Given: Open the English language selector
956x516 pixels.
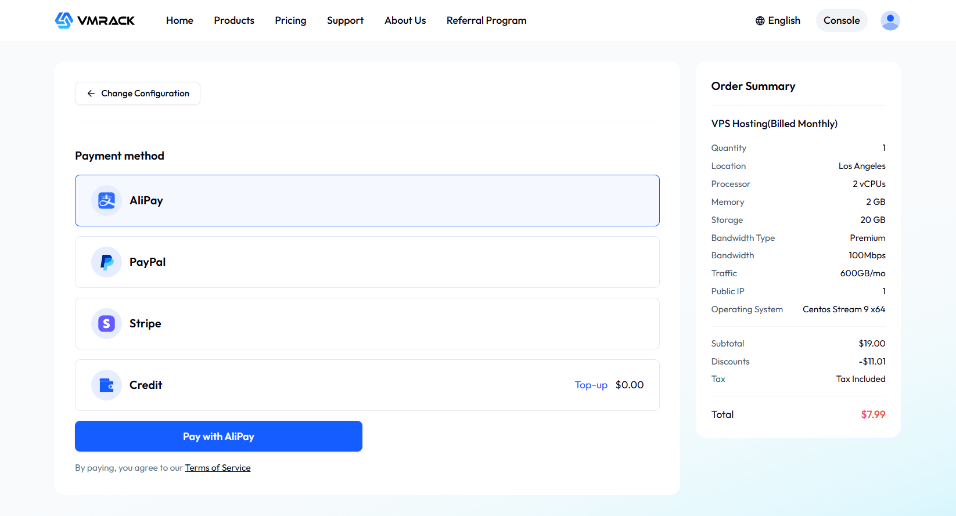Looking at the screenshot, I should (778, 20).
